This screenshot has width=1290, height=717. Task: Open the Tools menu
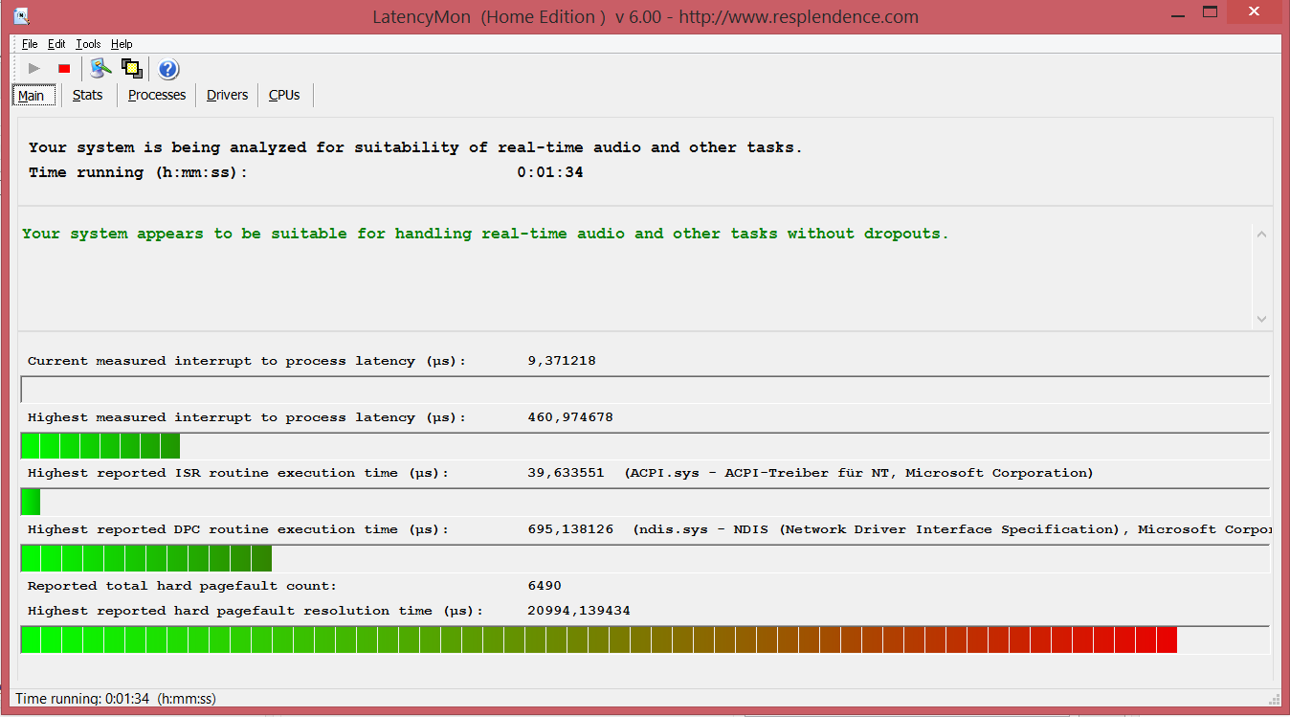[x=88, y=44]
